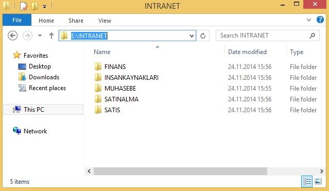
Task: Click the title bar folder icon
Action: point(6,6)
